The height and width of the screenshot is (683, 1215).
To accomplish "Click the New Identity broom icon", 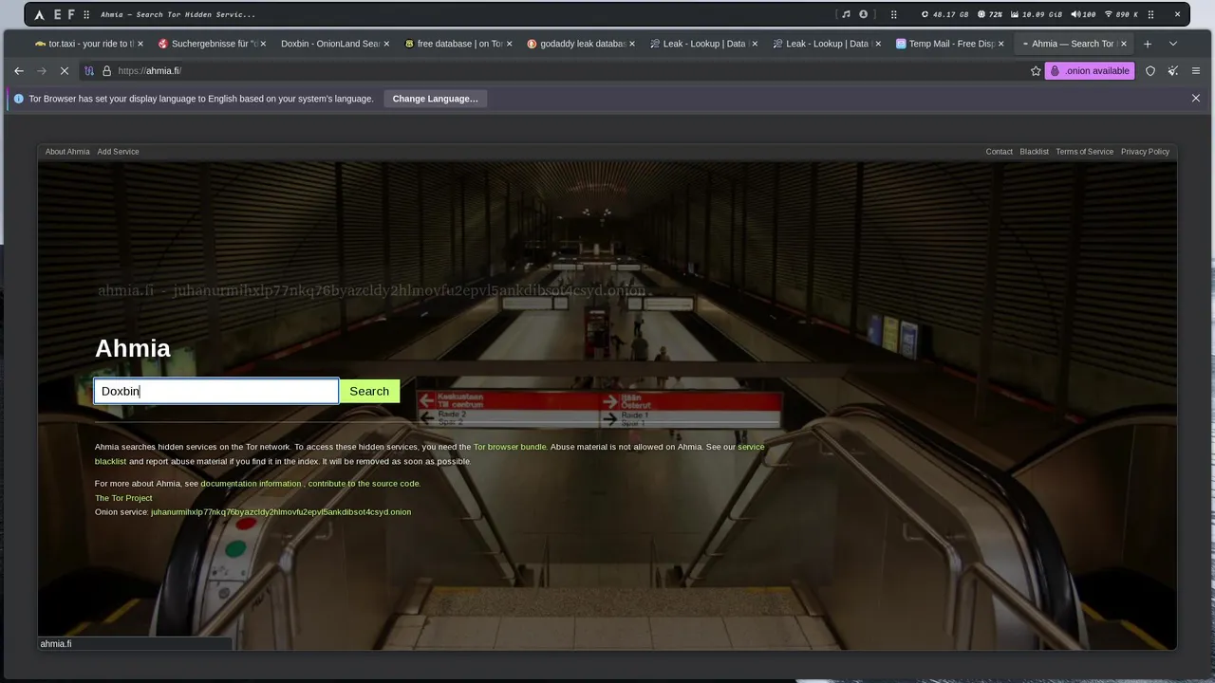I will [1173, 71].
